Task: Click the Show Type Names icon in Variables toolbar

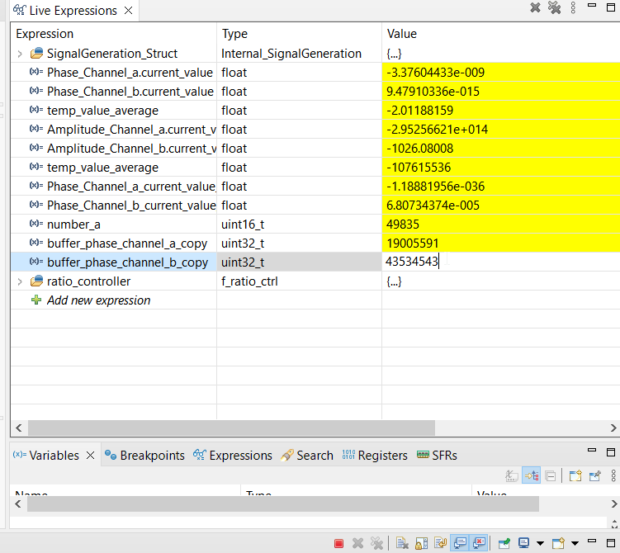Action: click(x=512, y=476)
